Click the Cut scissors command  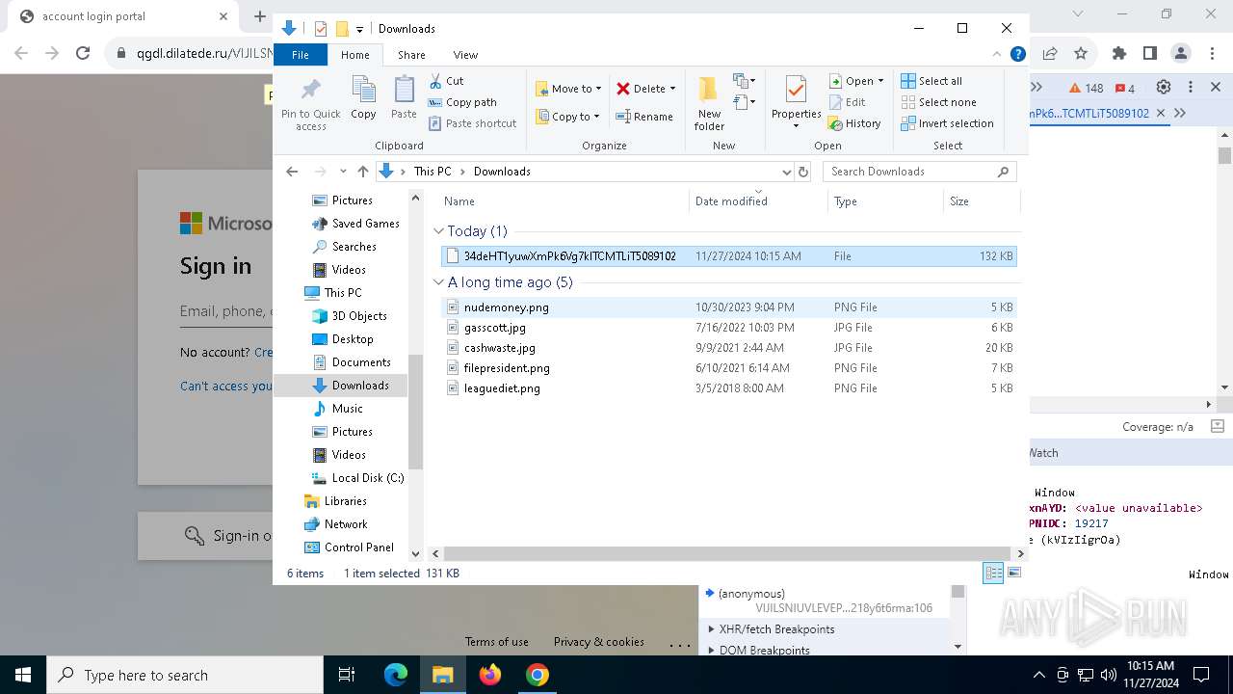pos(446,81)
